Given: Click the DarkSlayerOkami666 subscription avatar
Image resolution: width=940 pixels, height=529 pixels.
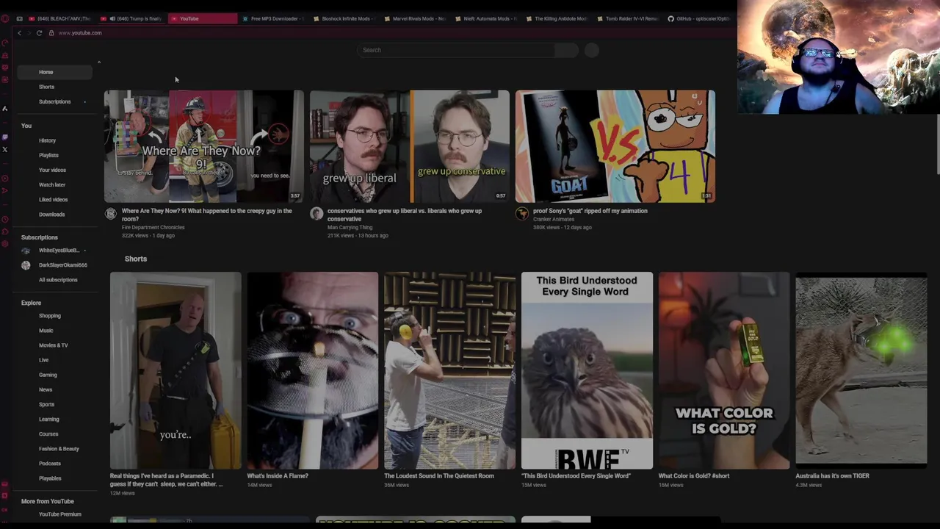Looking at the screenshot, I should (x=26, y=265).
